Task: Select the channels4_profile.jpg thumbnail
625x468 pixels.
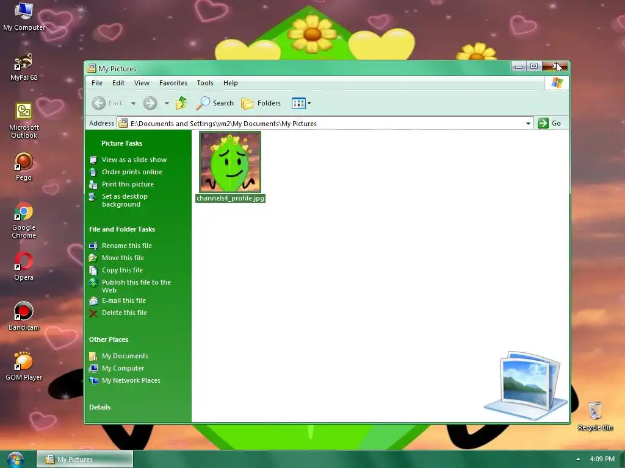Action: coord(230,162)
